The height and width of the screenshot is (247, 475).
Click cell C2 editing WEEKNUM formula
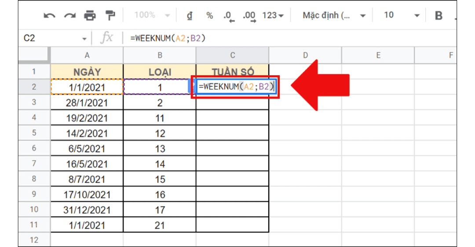236,87
